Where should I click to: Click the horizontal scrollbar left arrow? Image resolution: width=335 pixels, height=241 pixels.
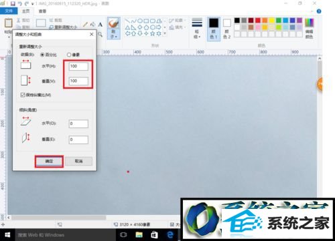(x=9, y=217)
